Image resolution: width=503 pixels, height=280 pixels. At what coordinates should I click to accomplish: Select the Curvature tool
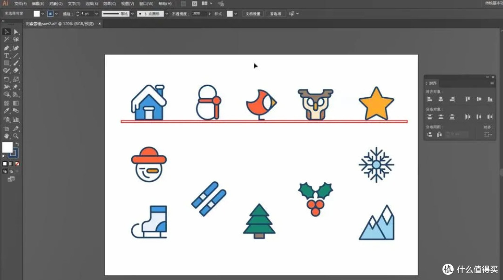(16, 48)
